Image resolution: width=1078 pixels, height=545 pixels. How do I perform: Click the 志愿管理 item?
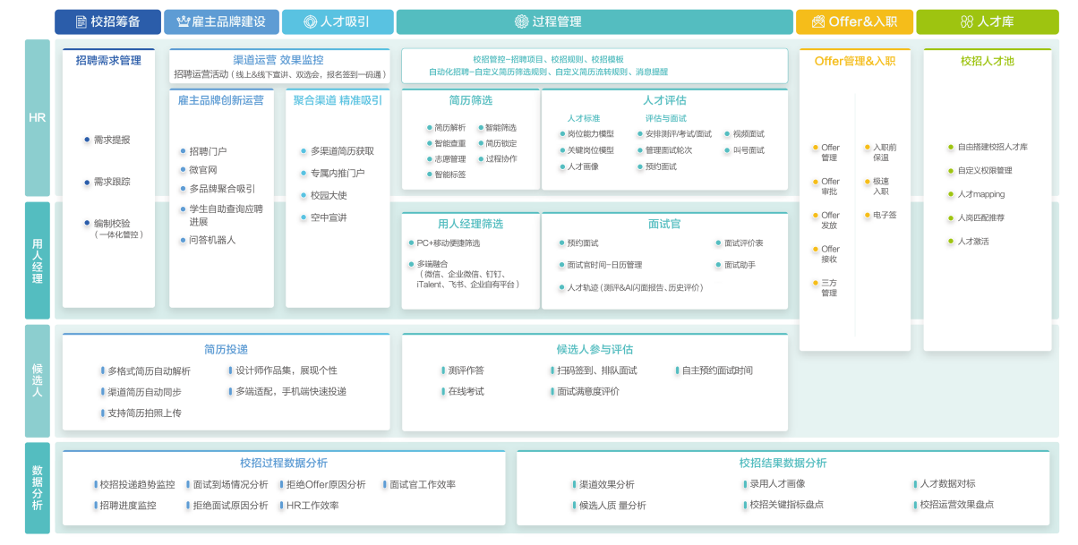click(450, 159)
